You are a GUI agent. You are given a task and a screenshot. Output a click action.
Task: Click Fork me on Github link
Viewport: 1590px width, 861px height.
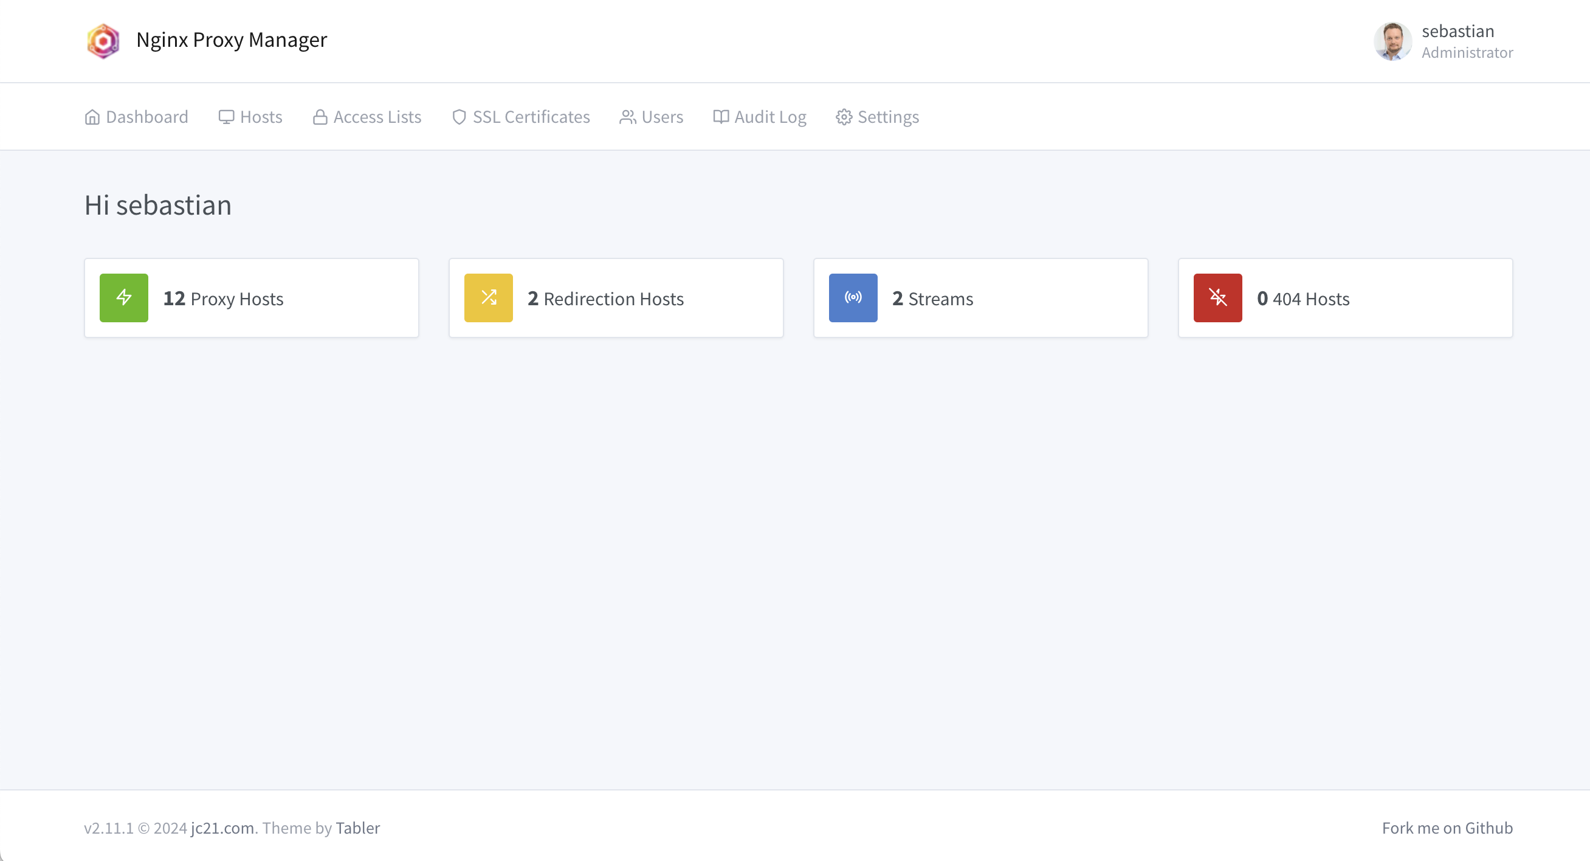1447,828
